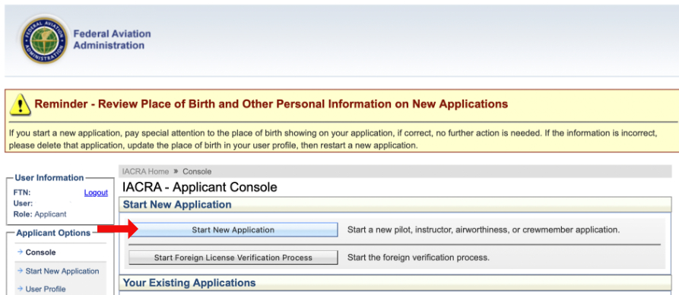
Task: Click the arrow icon beside User Profile
Action: point(20,288)
